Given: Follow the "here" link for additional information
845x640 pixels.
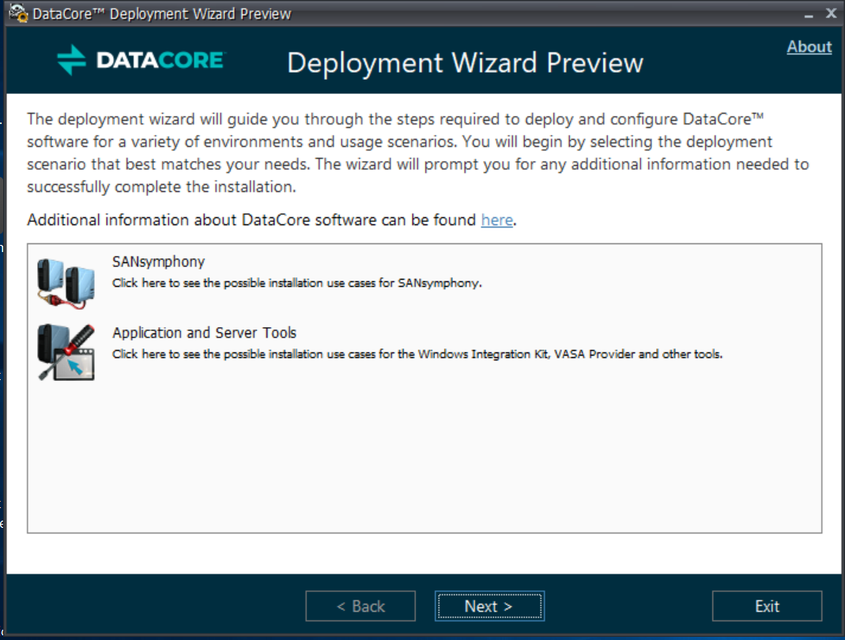Looking at the screenshot, I should (x=496, y=220).
